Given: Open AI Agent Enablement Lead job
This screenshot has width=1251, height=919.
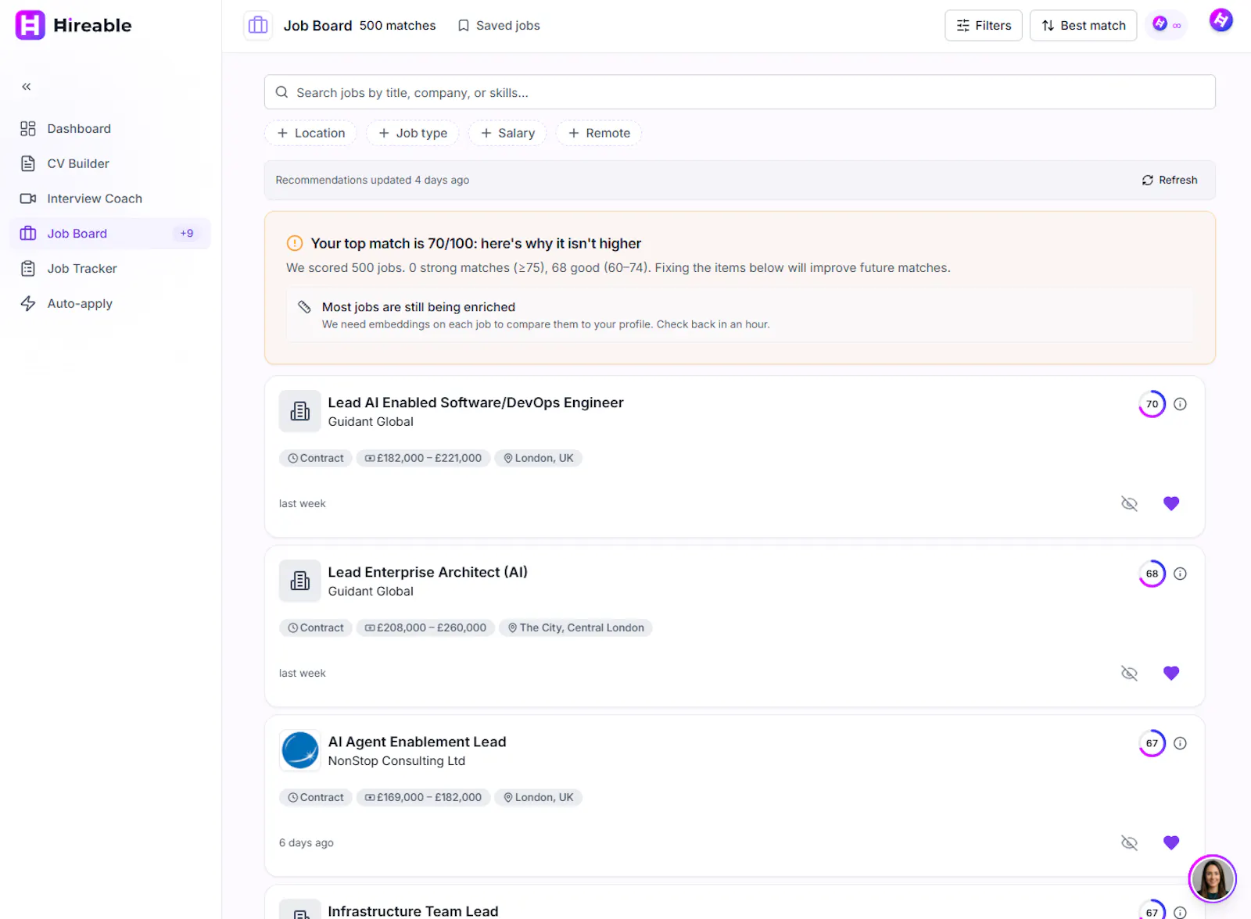Looking at the screenshot, I should click(417, 742).
